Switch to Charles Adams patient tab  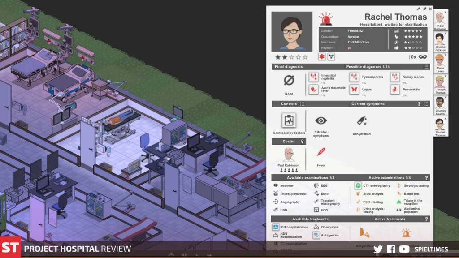pyautogui.click(x=440, y=106)
